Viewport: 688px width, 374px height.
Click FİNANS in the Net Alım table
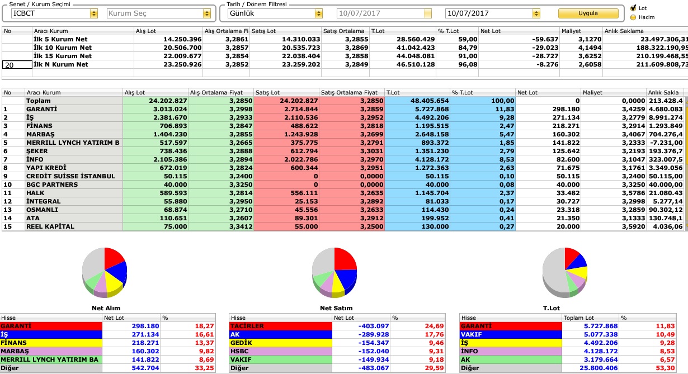click(51, 343)
